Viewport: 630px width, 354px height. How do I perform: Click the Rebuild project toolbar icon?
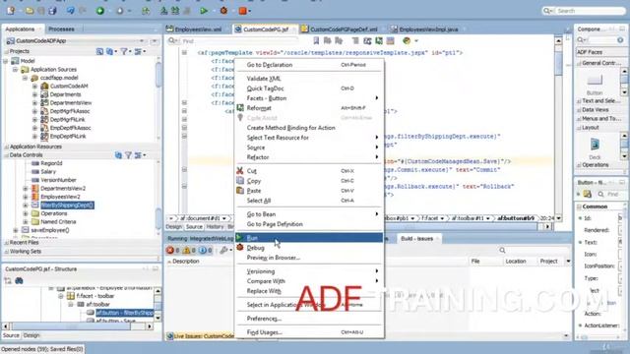[x=175, y=11]
